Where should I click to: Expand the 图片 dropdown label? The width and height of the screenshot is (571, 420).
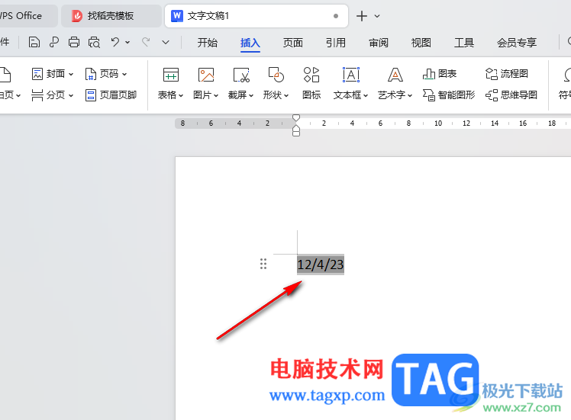coord(206,95)
